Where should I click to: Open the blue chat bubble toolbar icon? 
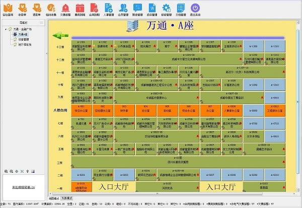137,8
